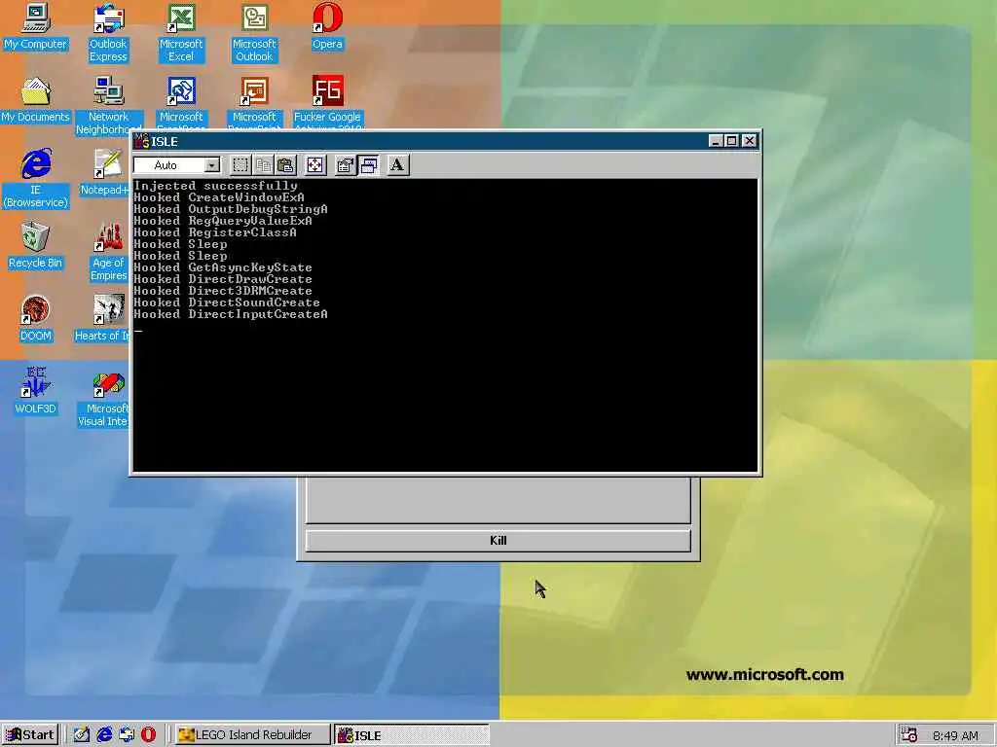Open My Computer desktop icon
The height and width of the screenshot is (747, 997).
pos(35,27)
